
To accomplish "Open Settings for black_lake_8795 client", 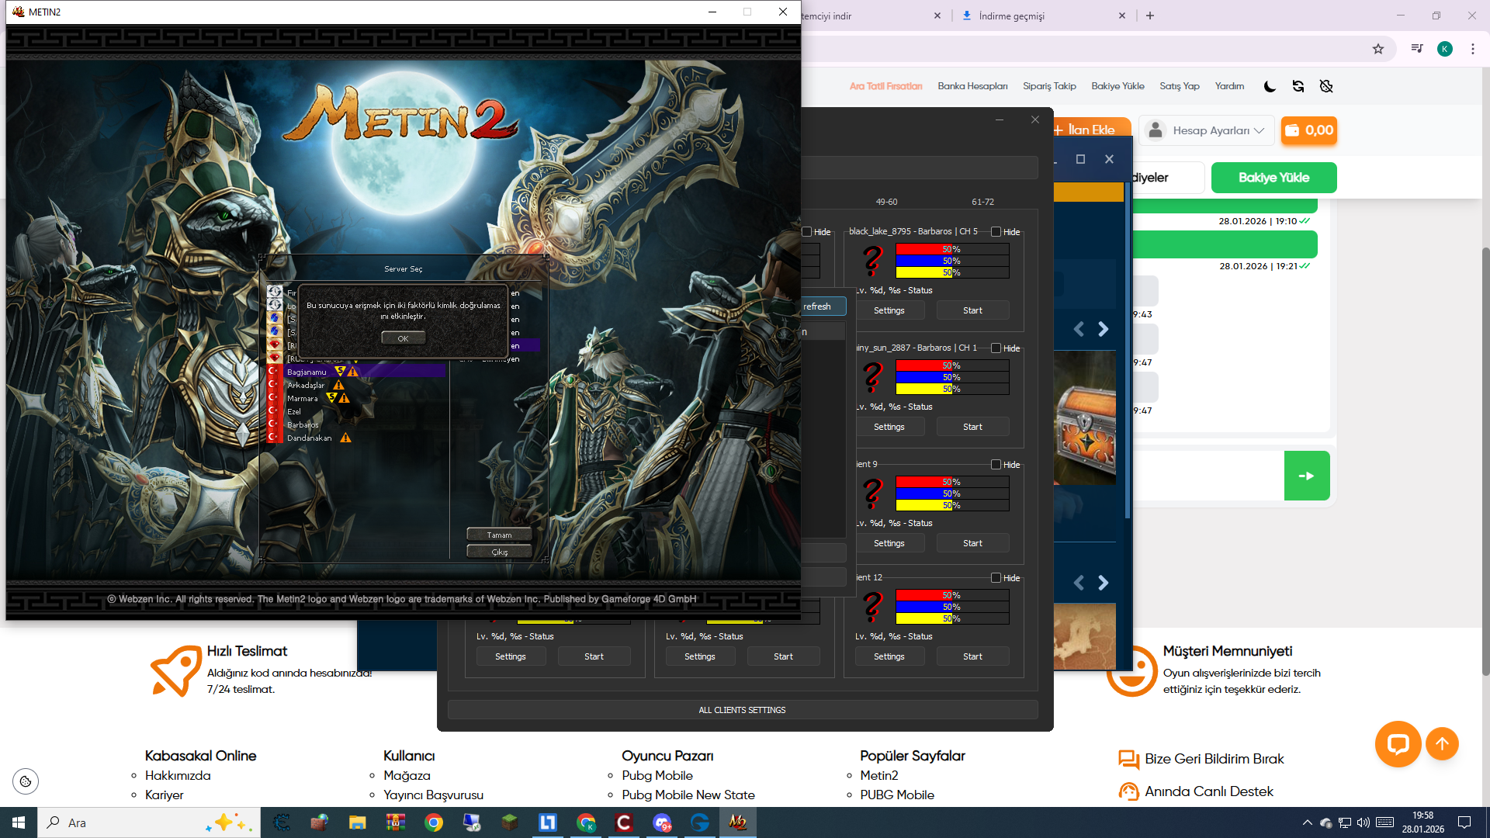I will point(889,310).
